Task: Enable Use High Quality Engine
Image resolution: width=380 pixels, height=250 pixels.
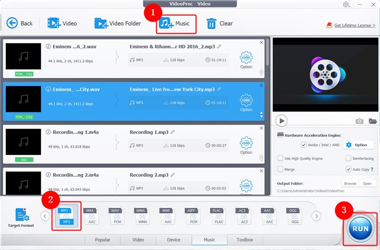Action: [x=280, y=158]
